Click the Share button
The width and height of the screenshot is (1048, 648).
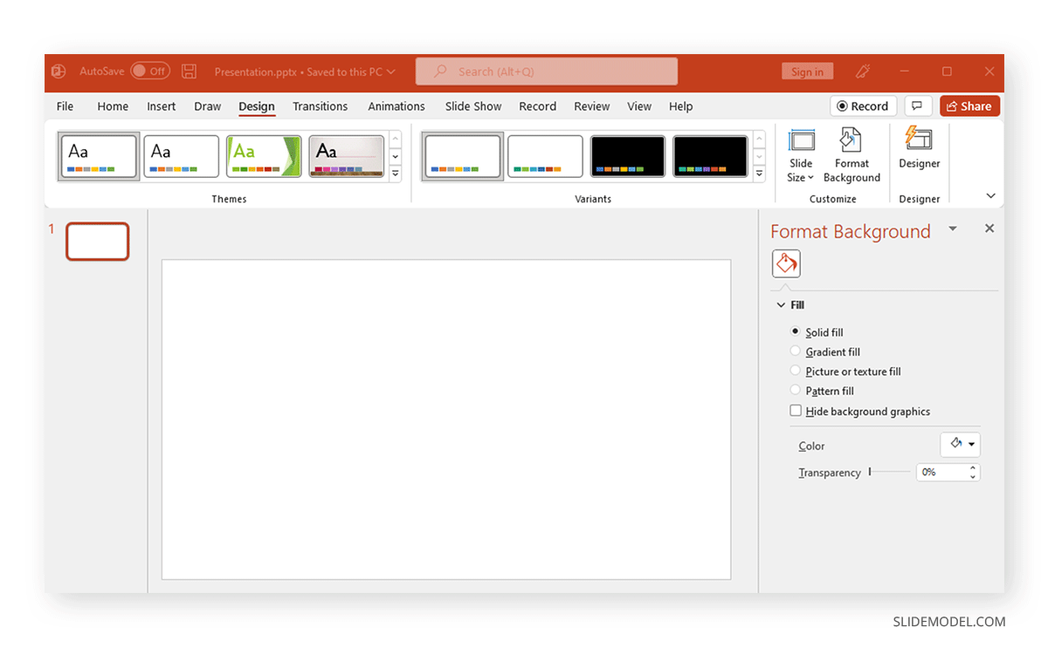coord(969,106)
